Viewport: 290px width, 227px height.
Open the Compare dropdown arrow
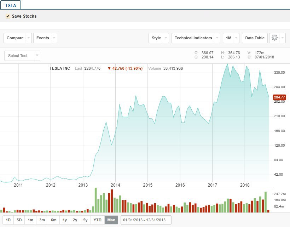(x=29, y=38)
